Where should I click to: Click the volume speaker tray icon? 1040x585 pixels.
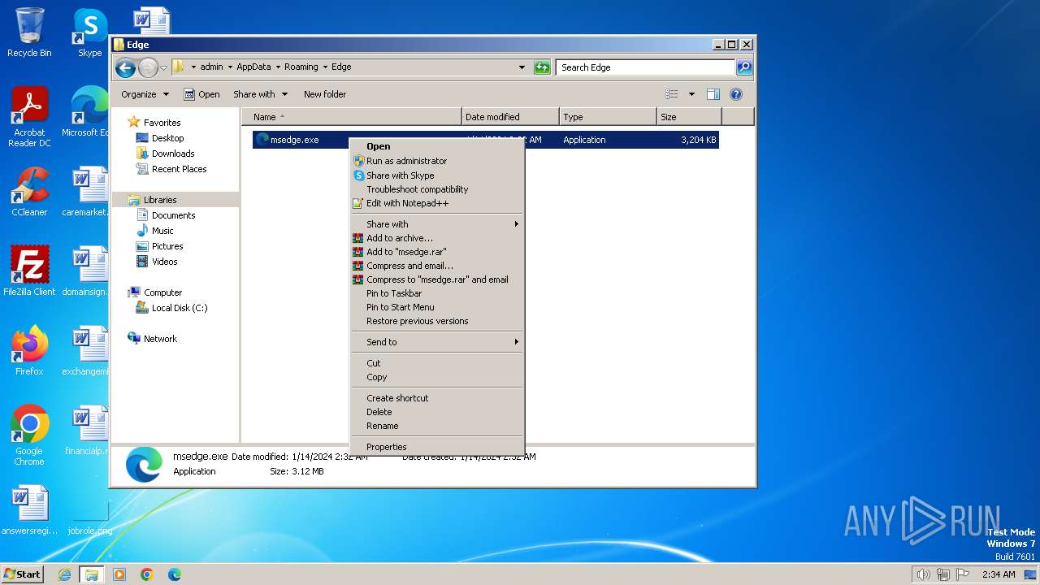click(923, 574)
